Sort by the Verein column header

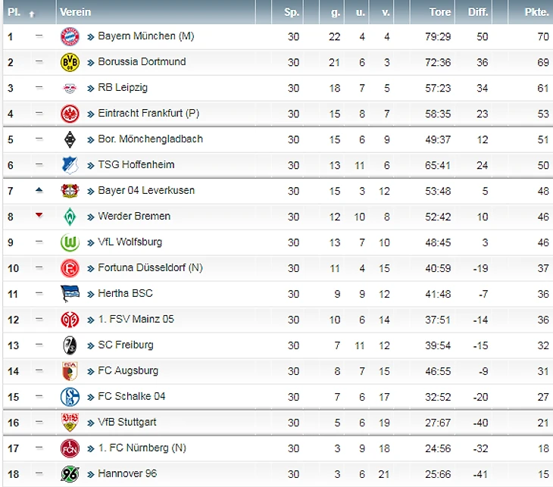[x=76, y=12]
